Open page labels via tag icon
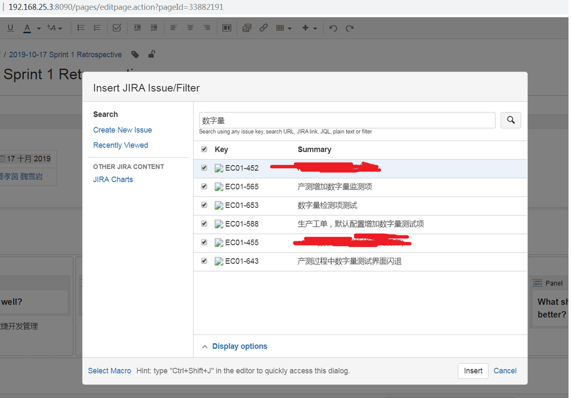This screenshot has width=571, height=398. click(135, 55)
